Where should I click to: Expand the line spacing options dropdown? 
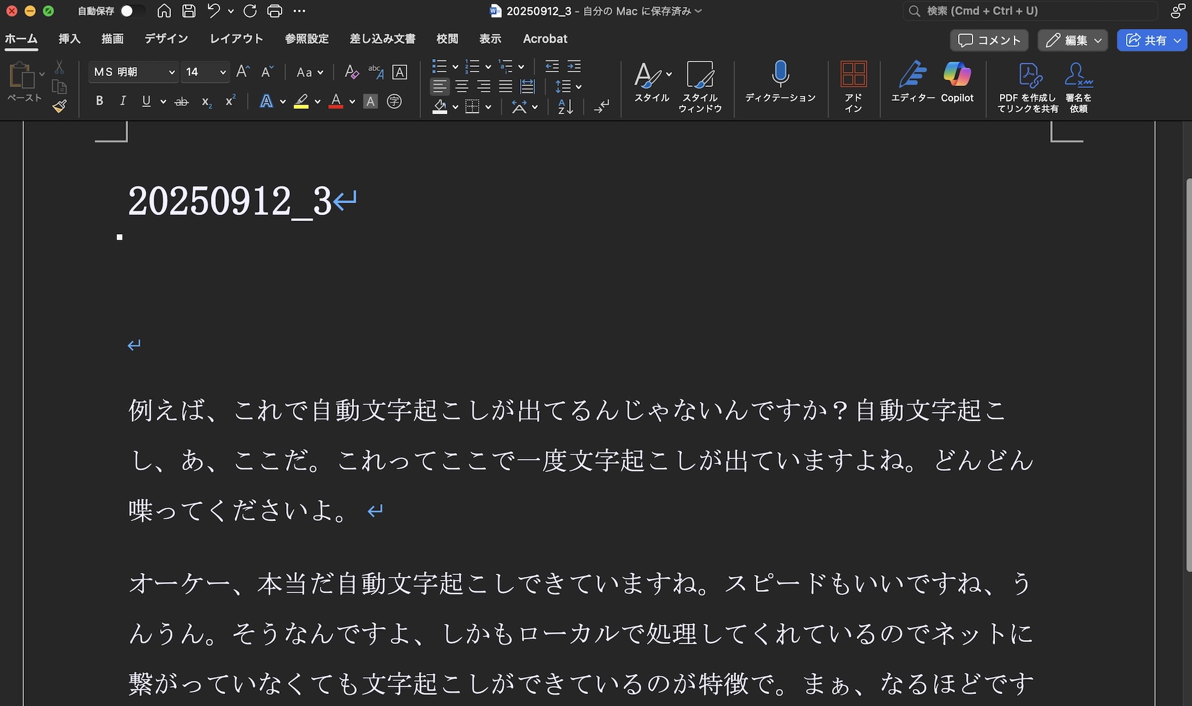pyautogui.click(x=578, y=87)
